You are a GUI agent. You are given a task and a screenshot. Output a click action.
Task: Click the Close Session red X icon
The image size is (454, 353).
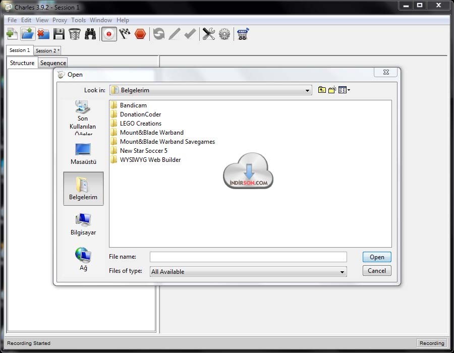(x=43, y=34)
